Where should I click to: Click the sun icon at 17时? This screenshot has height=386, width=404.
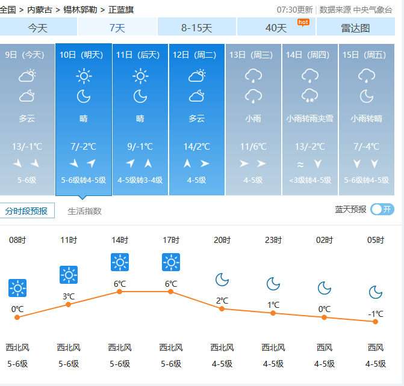(x=171, y=262)
